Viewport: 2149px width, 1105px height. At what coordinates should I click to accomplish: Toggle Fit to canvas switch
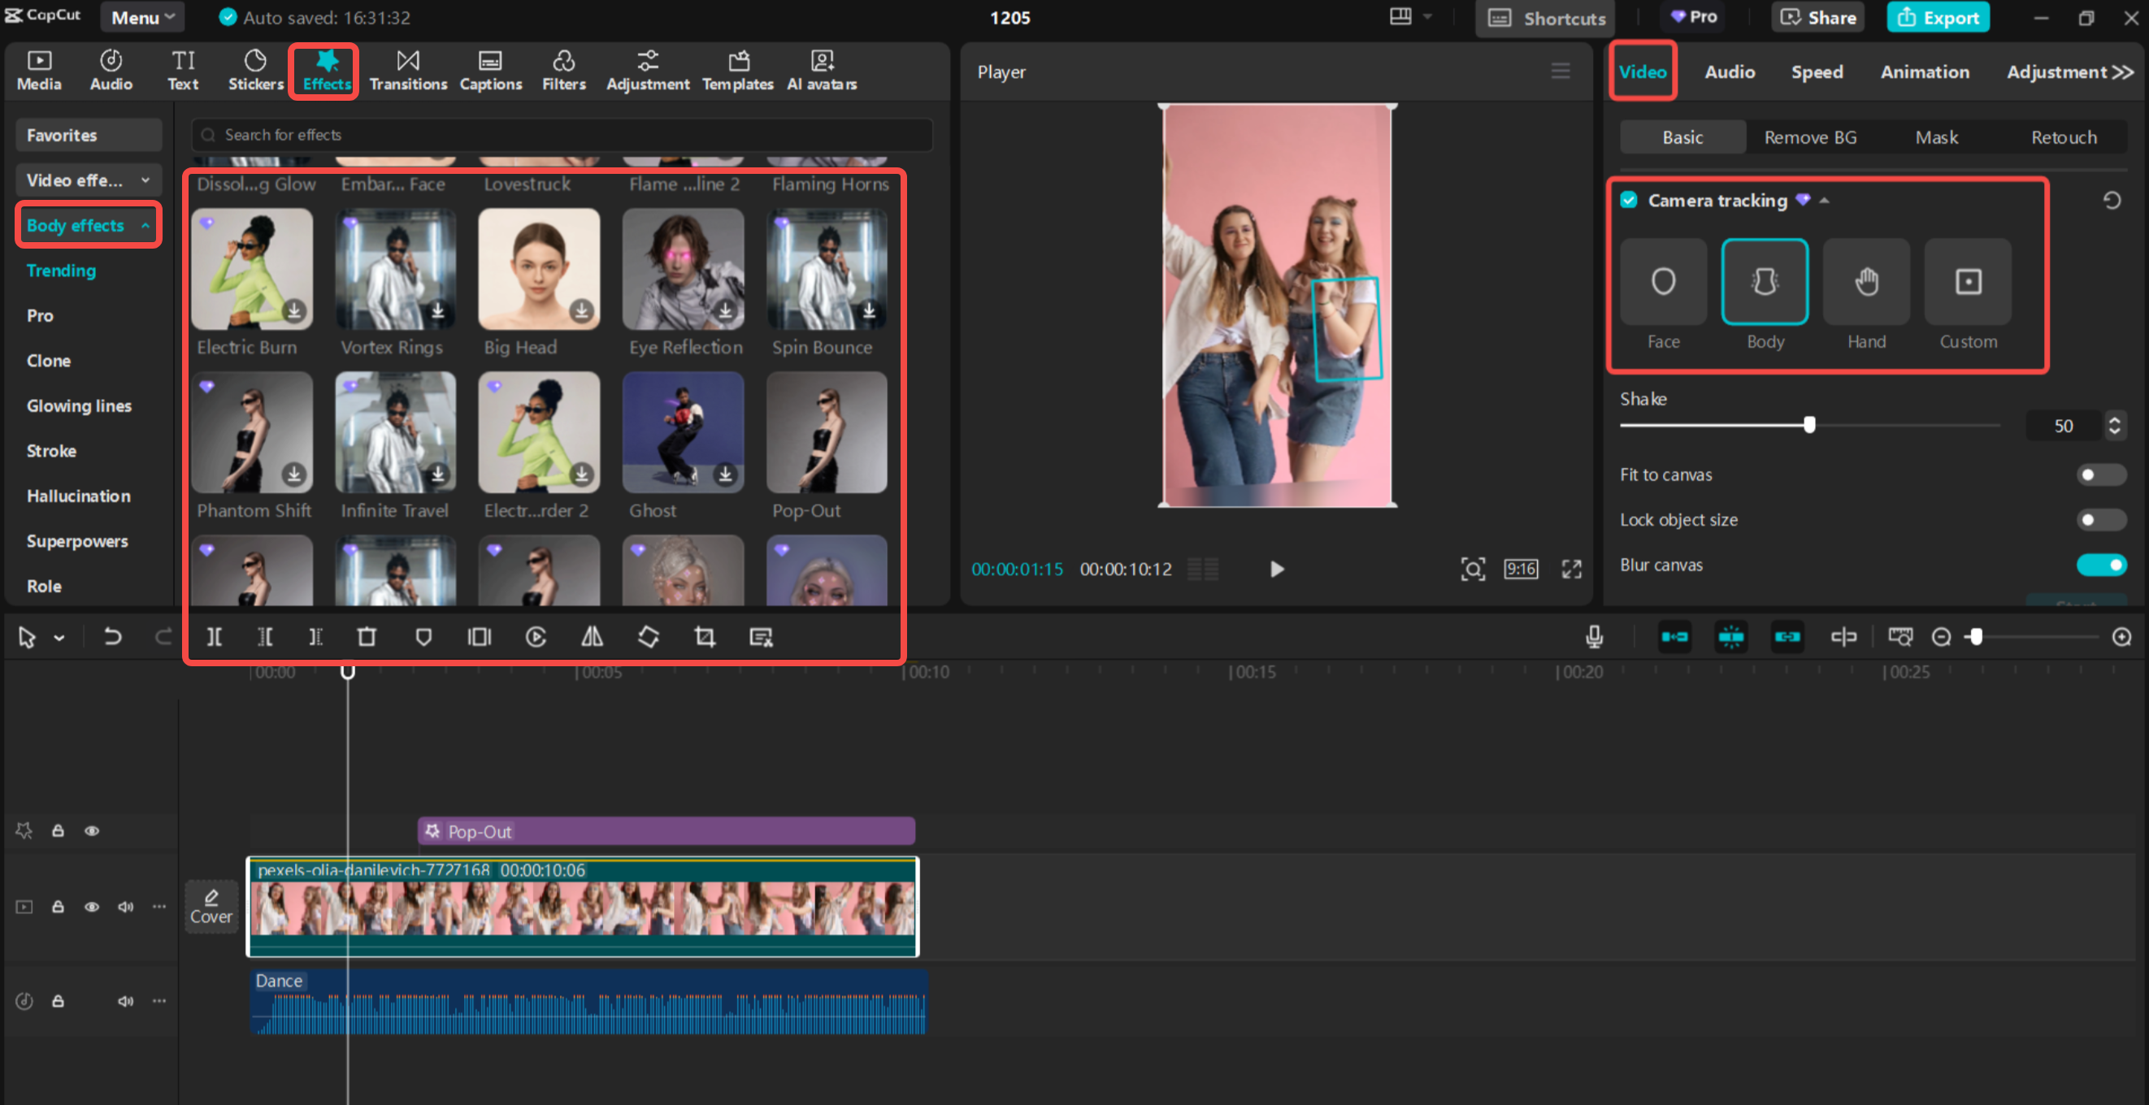[2100, 474]
